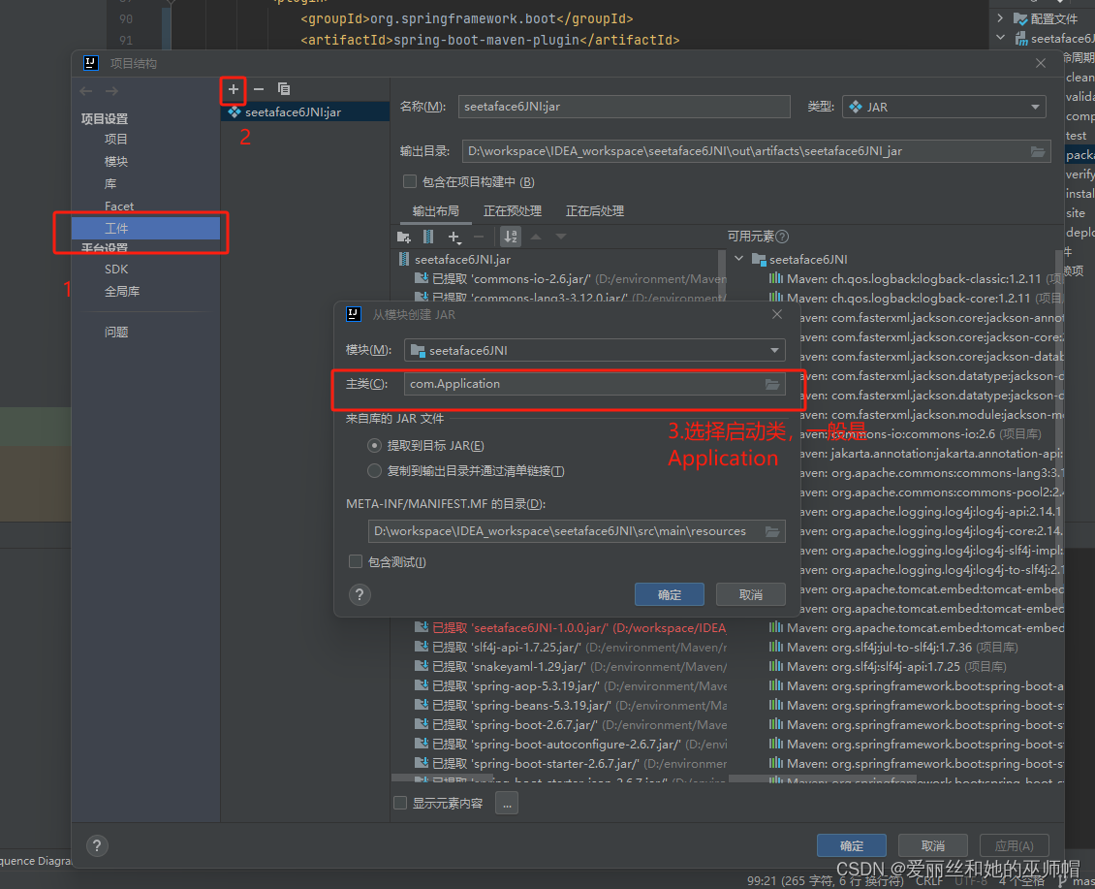Screen dimensions: 1095x889
Task: Click extracted snakeyaml-1.29.jar icon
Action: click(422, 667)
